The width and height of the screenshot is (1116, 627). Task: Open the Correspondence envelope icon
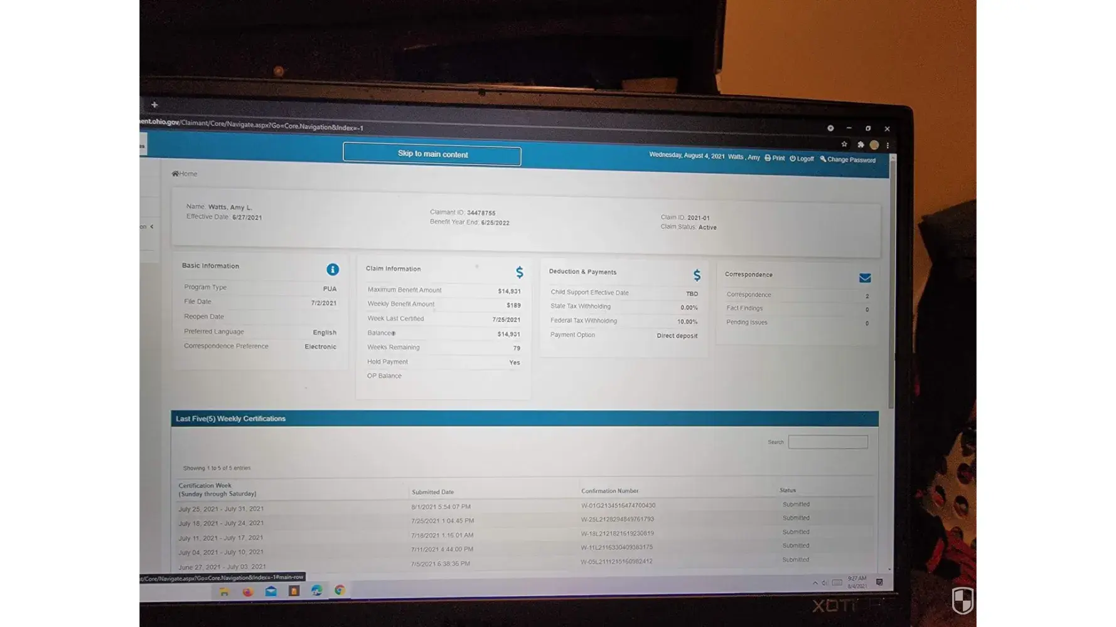click(865, 278)
